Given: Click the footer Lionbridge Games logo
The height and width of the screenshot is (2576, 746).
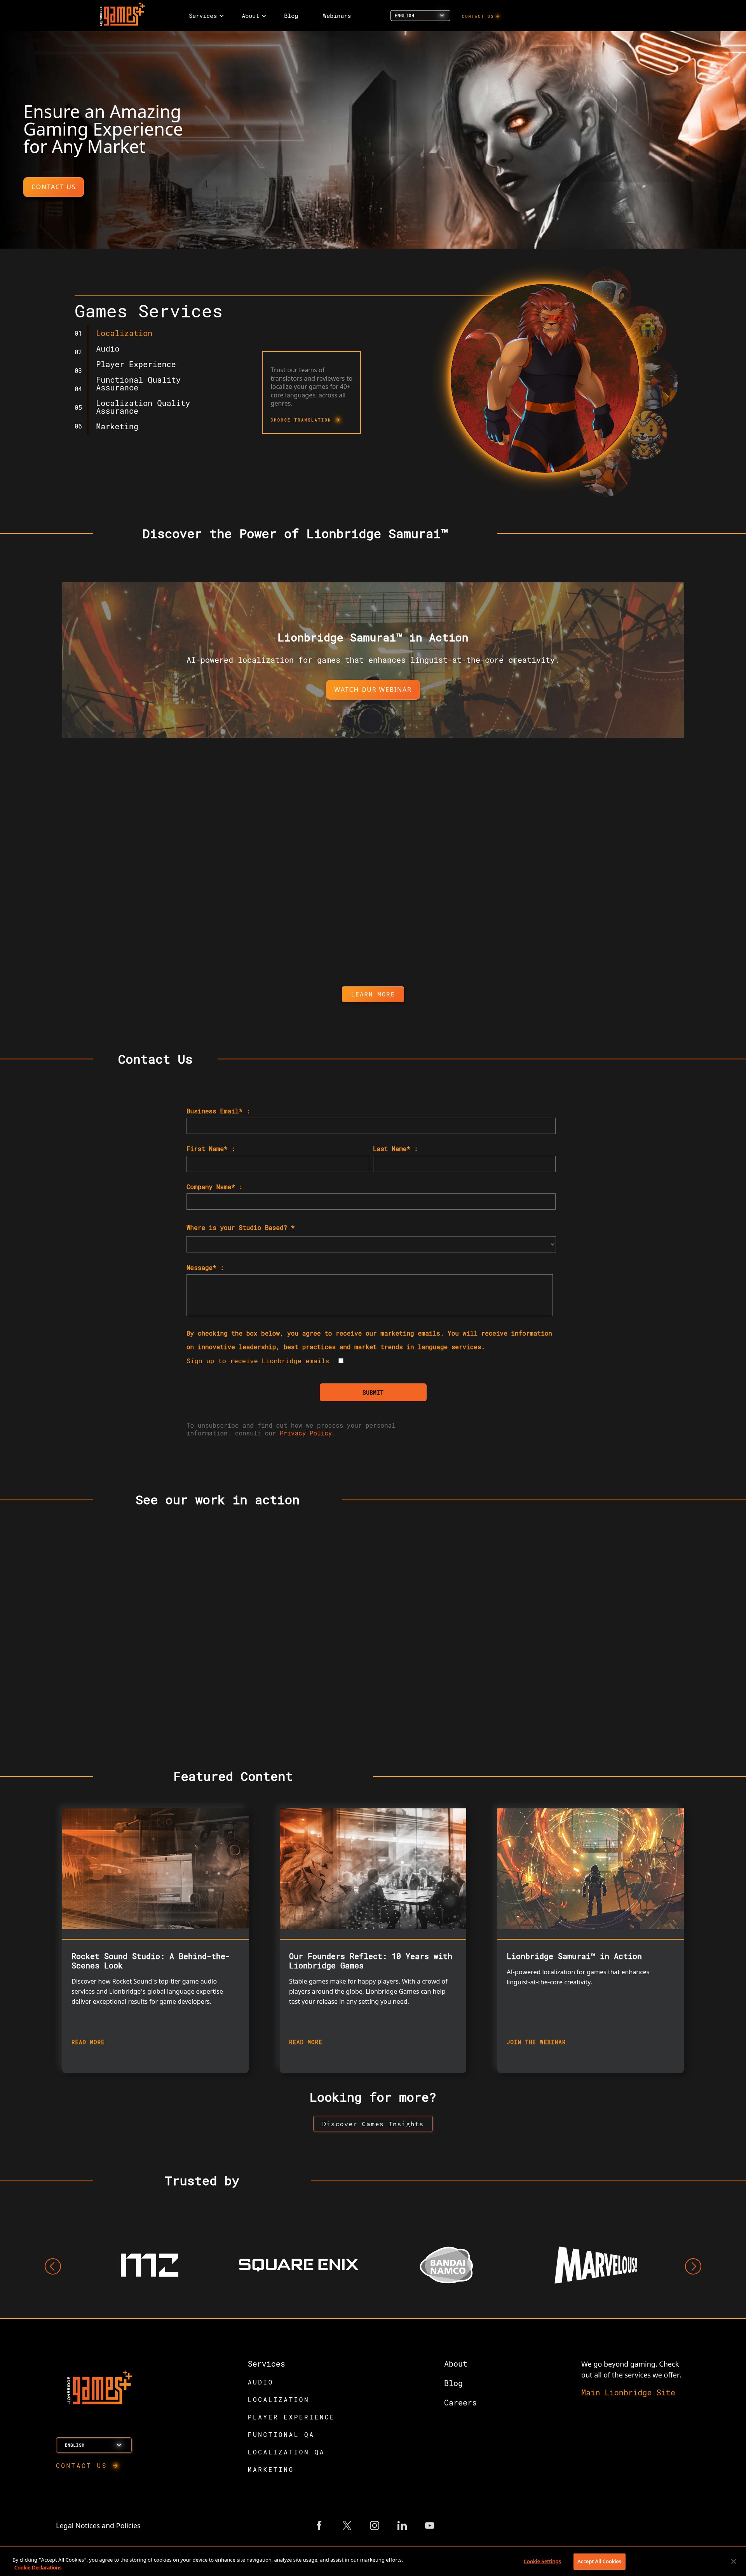Looking at the screenshot, I should (99, 2388).
